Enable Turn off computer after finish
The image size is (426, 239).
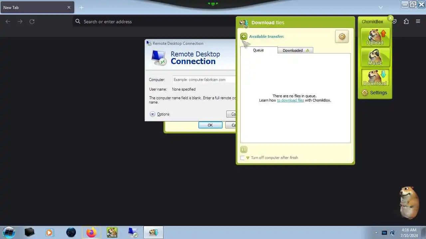coord(242,158)
